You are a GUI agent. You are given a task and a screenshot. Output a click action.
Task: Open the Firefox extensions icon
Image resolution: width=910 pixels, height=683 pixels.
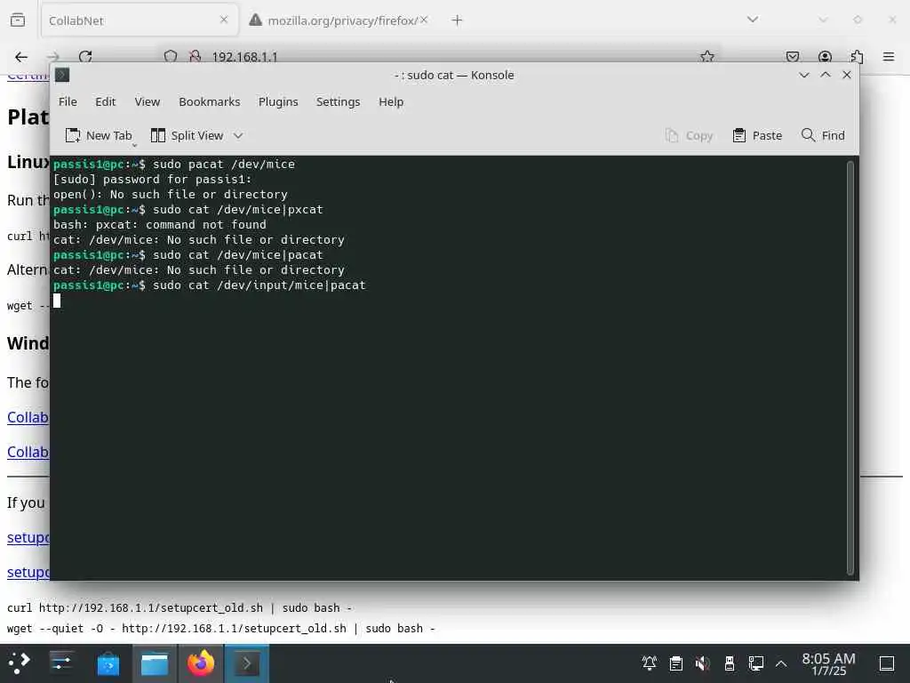[857, 56]
